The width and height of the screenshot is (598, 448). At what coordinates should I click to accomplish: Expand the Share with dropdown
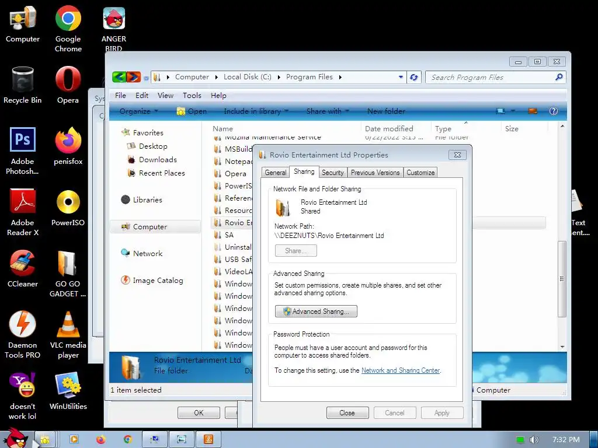tap(328, 111)
